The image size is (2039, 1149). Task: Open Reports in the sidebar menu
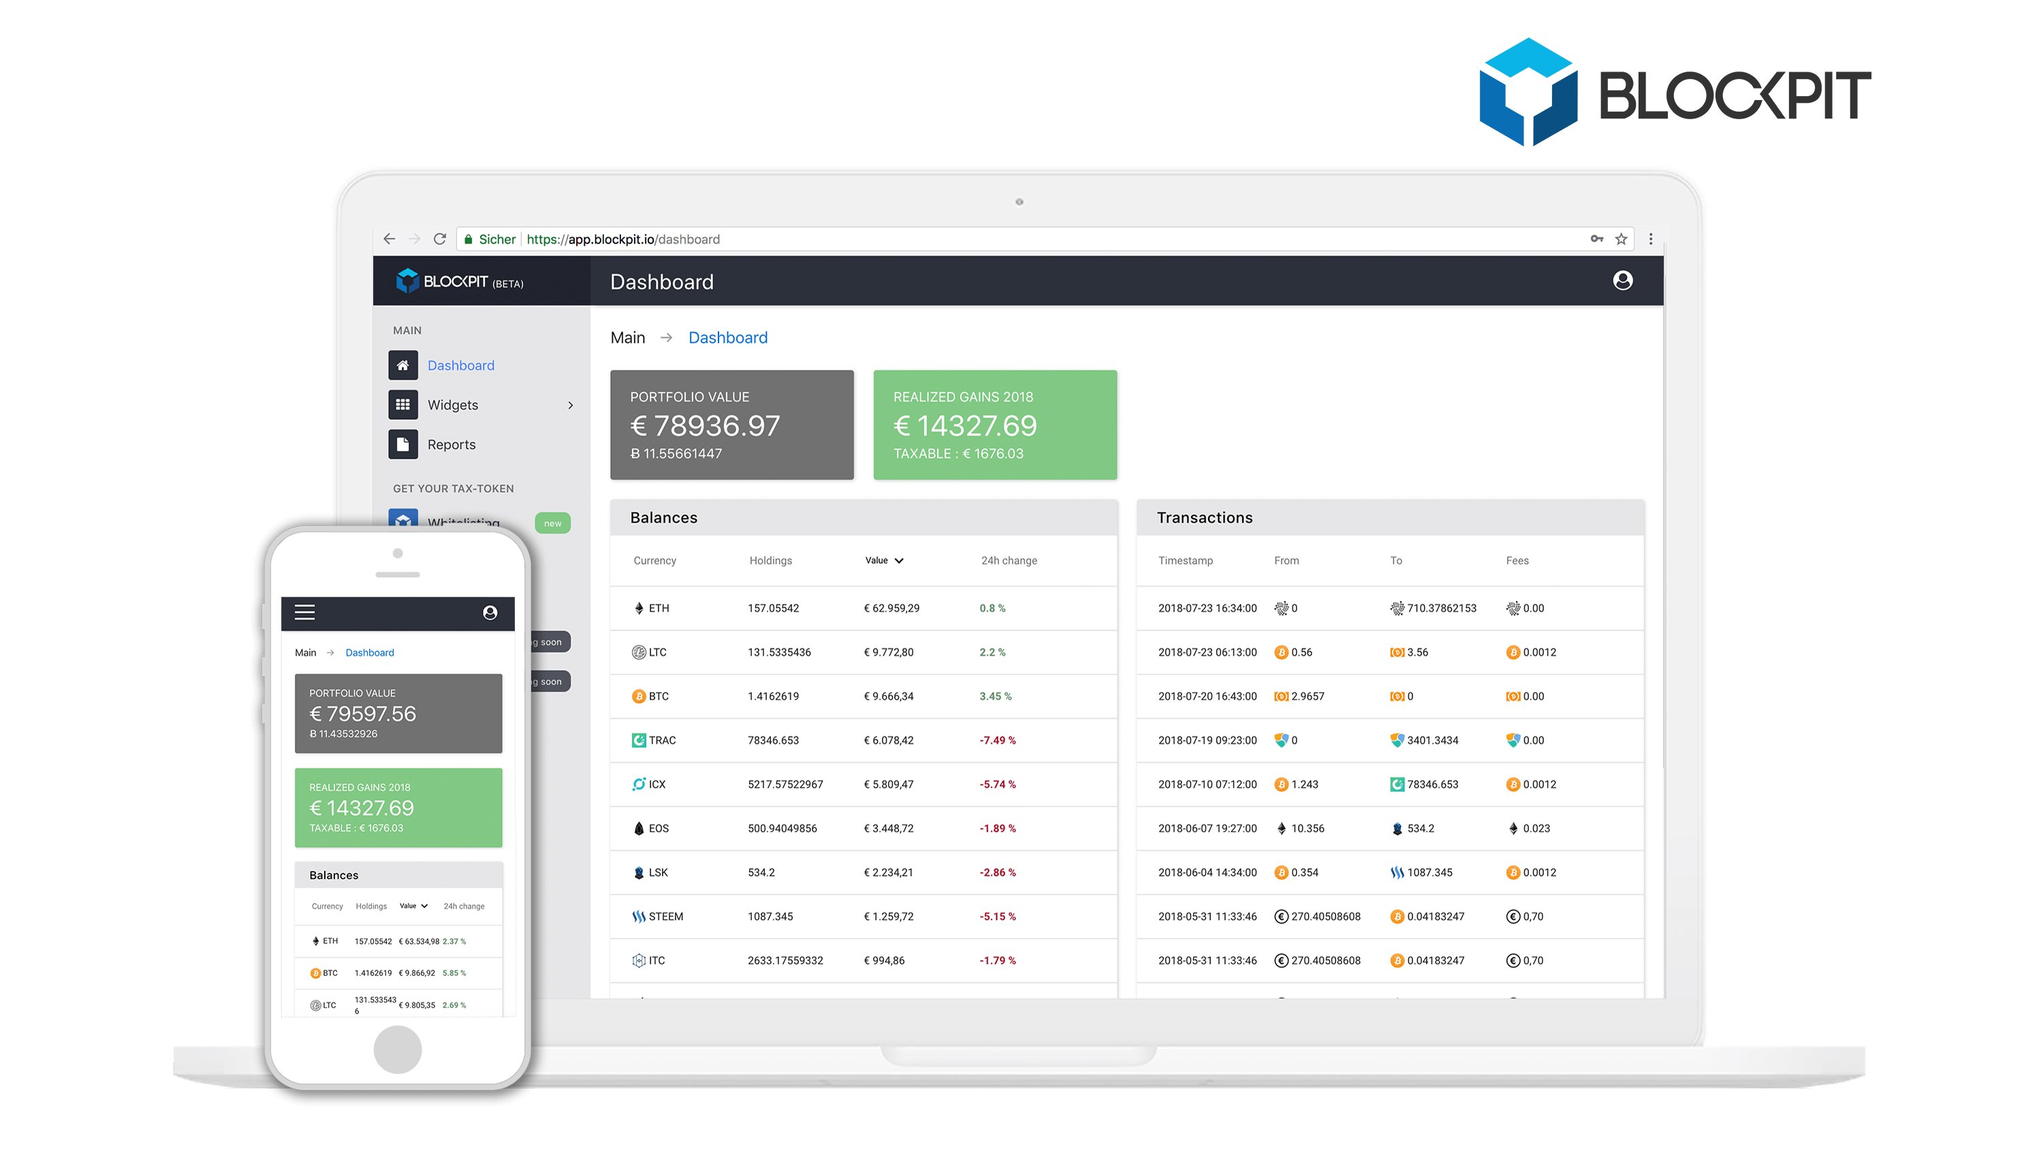[451, 444]
